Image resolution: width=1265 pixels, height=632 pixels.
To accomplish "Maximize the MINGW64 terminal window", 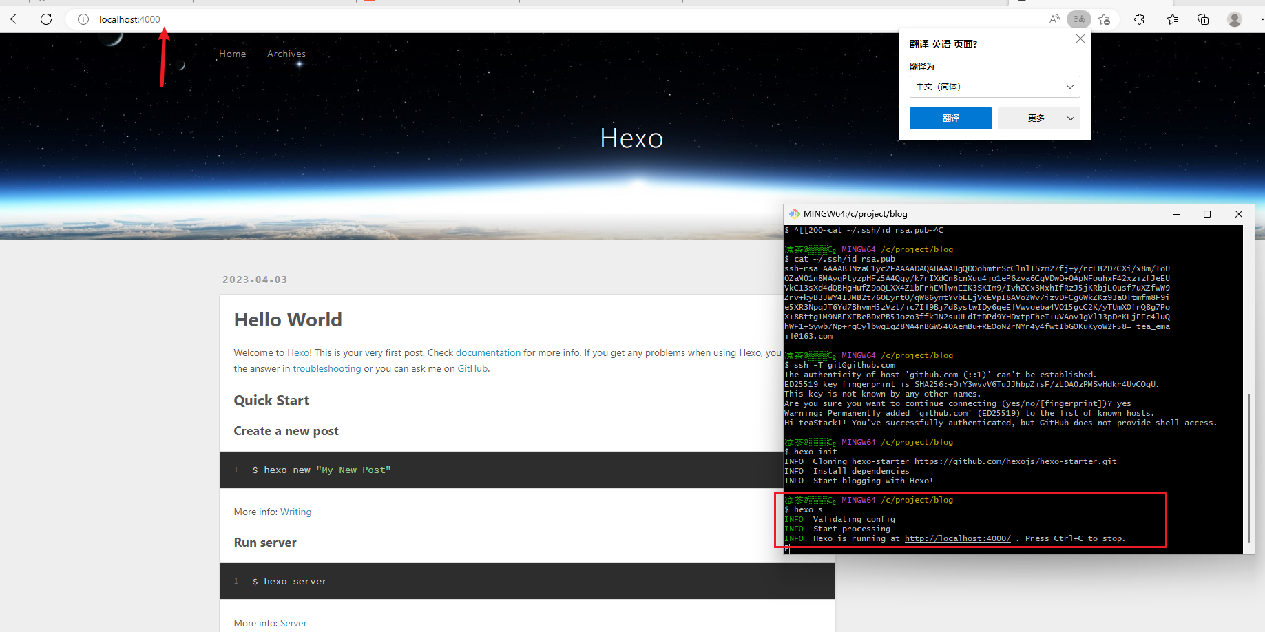I will point(1207,214).
